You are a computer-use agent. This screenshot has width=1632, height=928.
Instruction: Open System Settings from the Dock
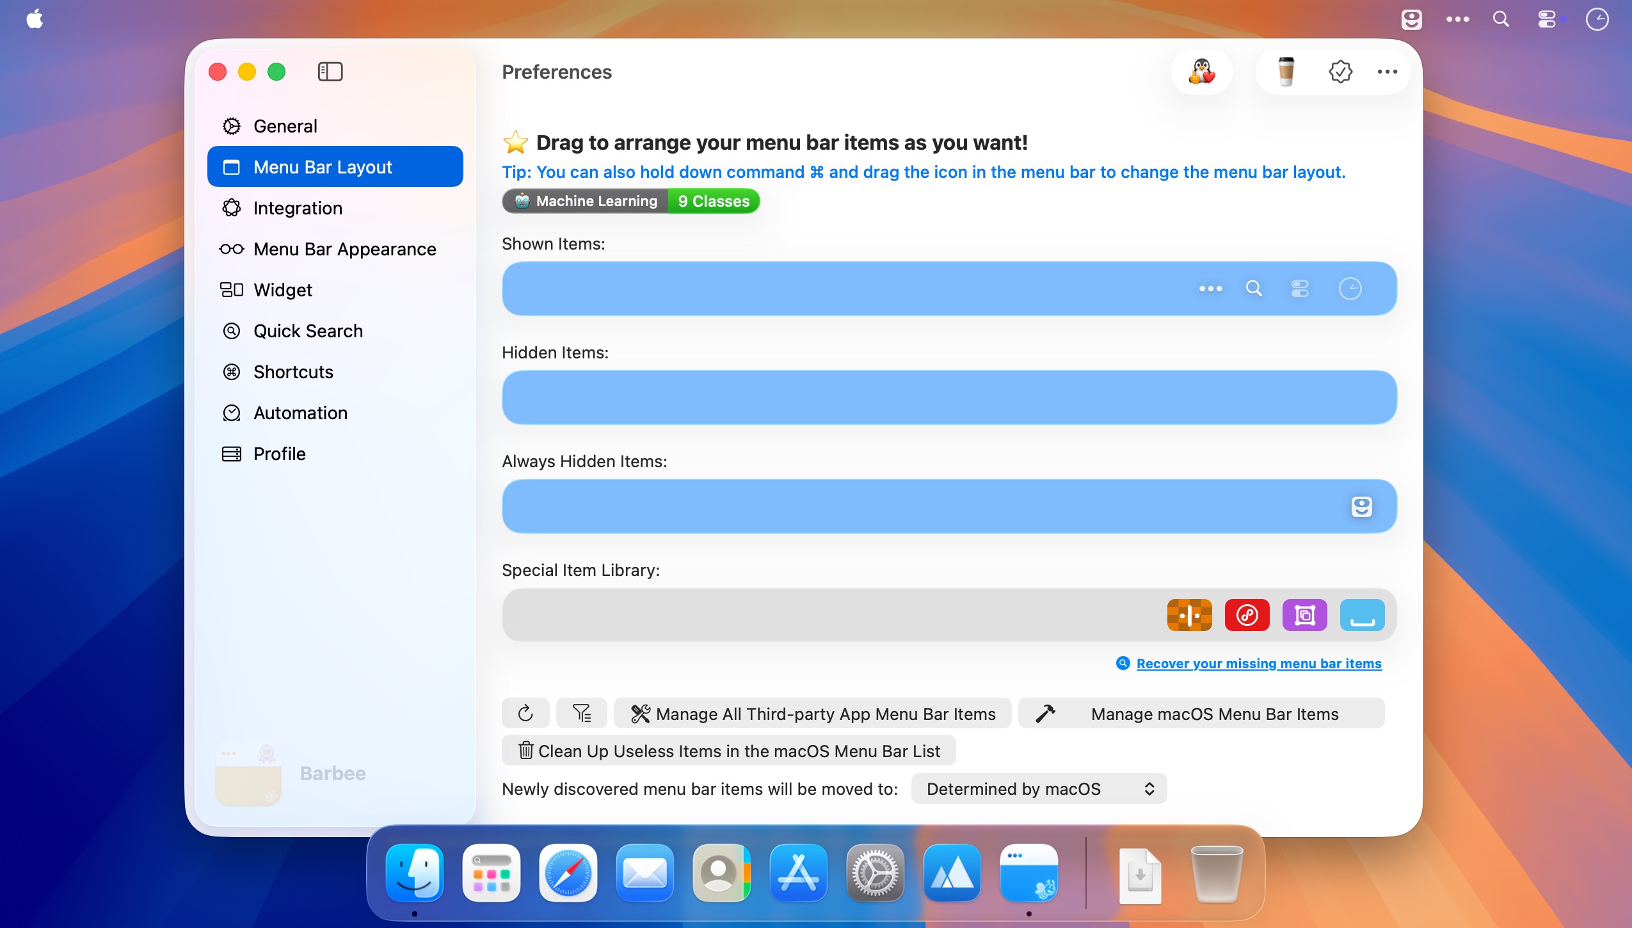876,873
